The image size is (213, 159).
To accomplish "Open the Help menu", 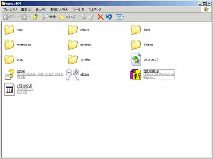I will 95,9.
